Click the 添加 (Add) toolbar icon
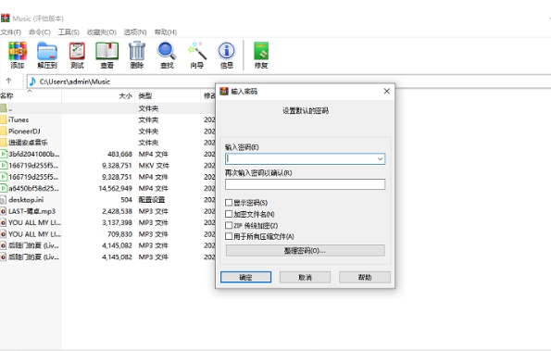 [18, 51]
